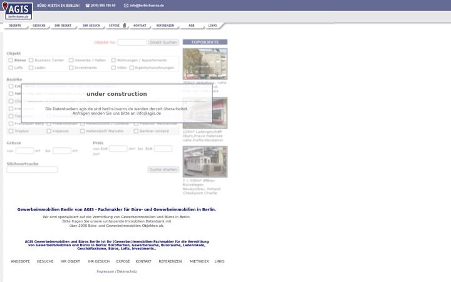Open the Impressum / Datenschutz link

[117, 271]
